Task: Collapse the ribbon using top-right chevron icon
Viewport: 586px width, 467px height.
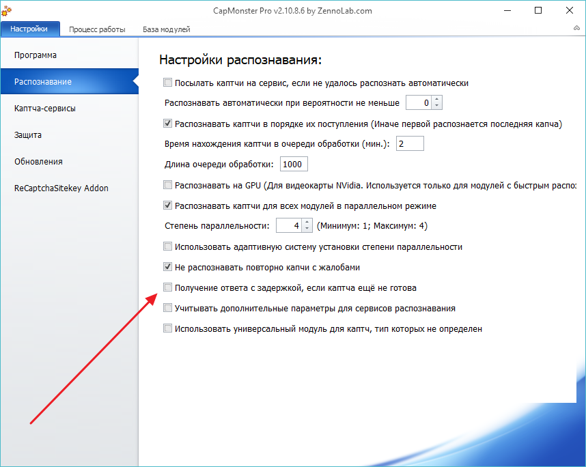Action: (x=576, y=28)
